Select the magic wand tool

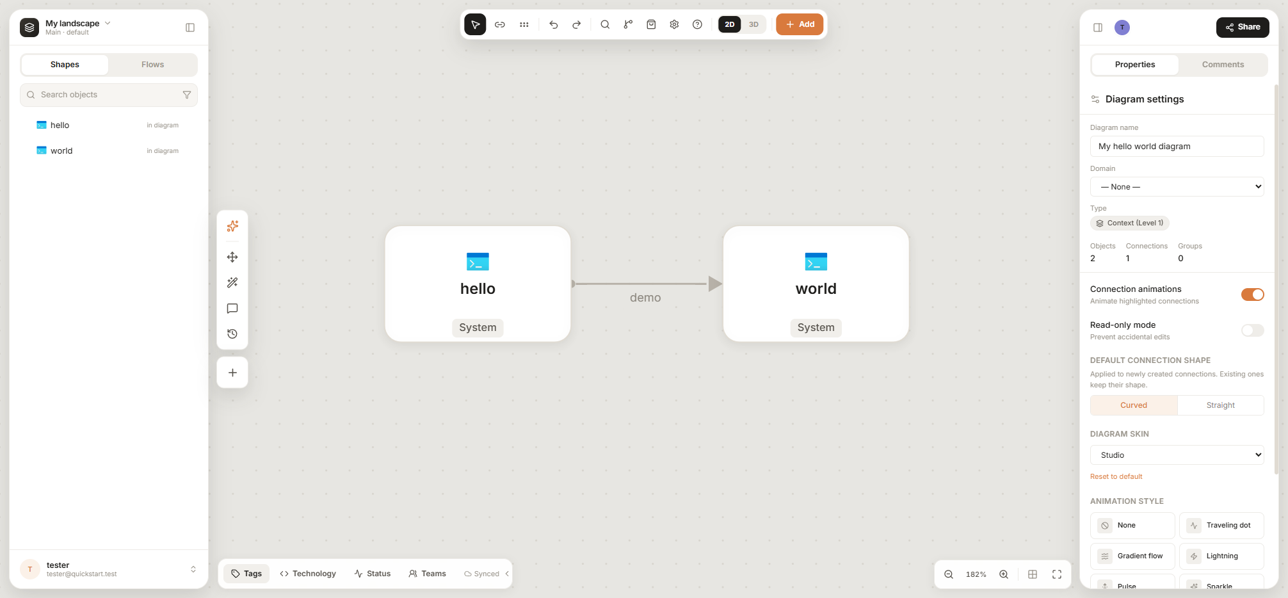(232, 282)
